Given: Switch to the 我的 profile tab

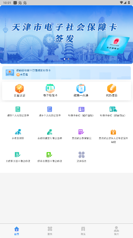Looking at the screenshot, I should click(x=116, y=231).
